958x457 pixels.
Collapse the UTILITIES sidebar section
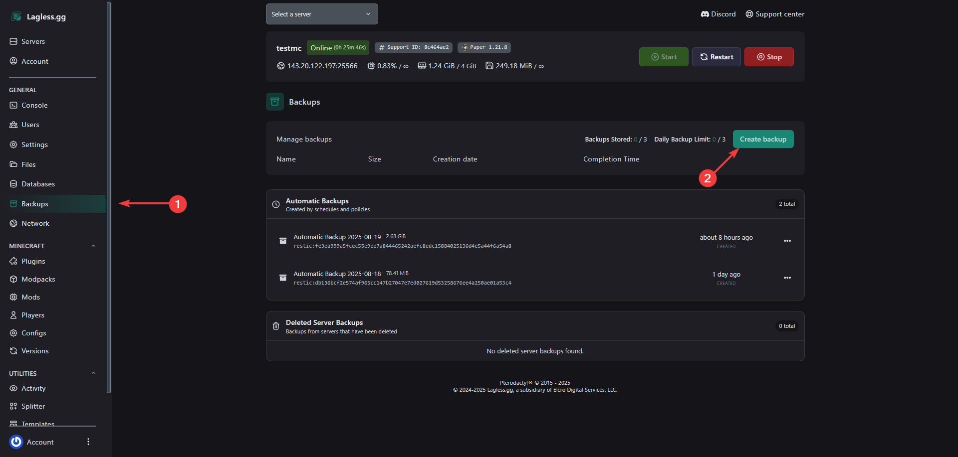[x=93, y=373]
